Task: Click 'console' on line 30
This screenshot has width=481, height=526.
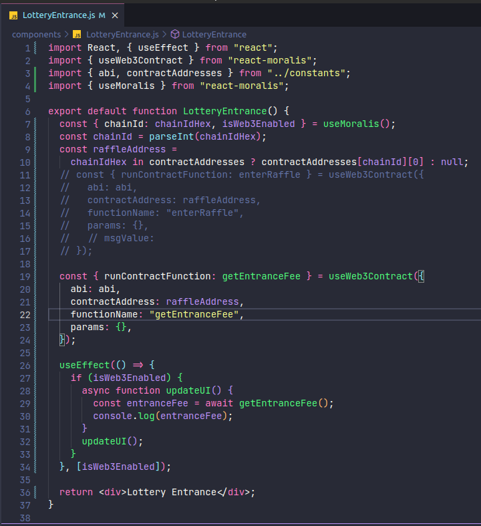Action: coord(112,416)
